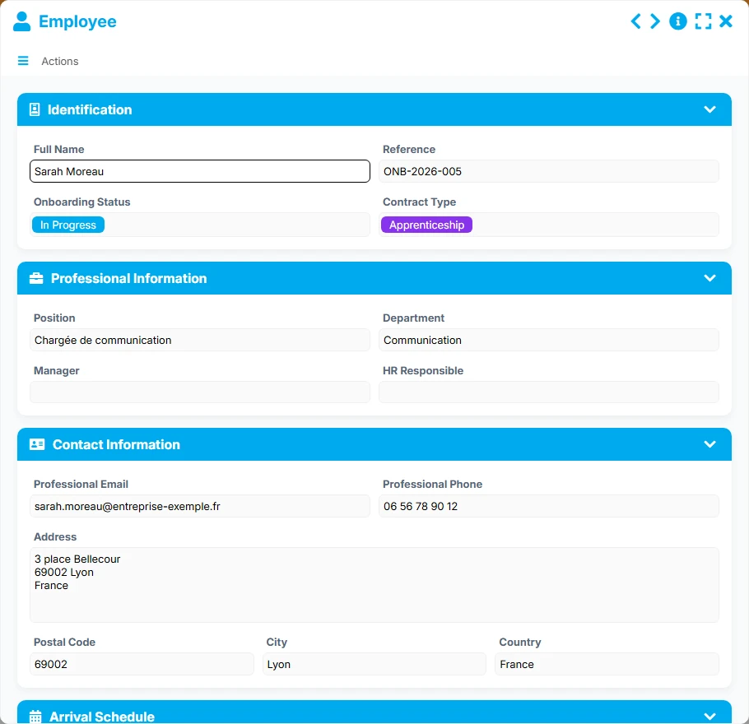Select the Apprenticeship contract type badge
The height and width of the screenshot is (724, 749).
[426, 225]
